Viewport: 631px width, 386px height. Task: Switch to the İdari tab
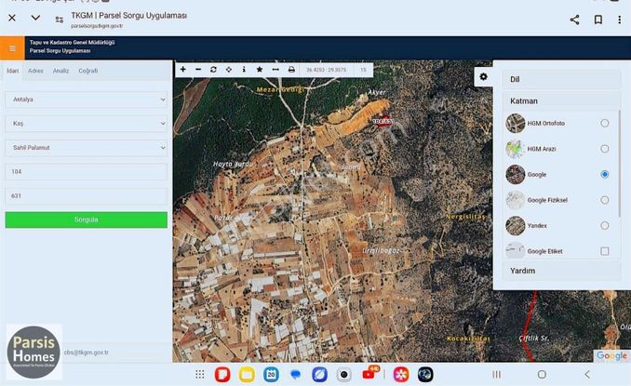point(12,71)
